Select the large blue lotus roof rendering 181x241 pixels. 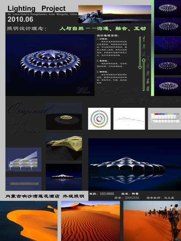click(x=50, y=65)
